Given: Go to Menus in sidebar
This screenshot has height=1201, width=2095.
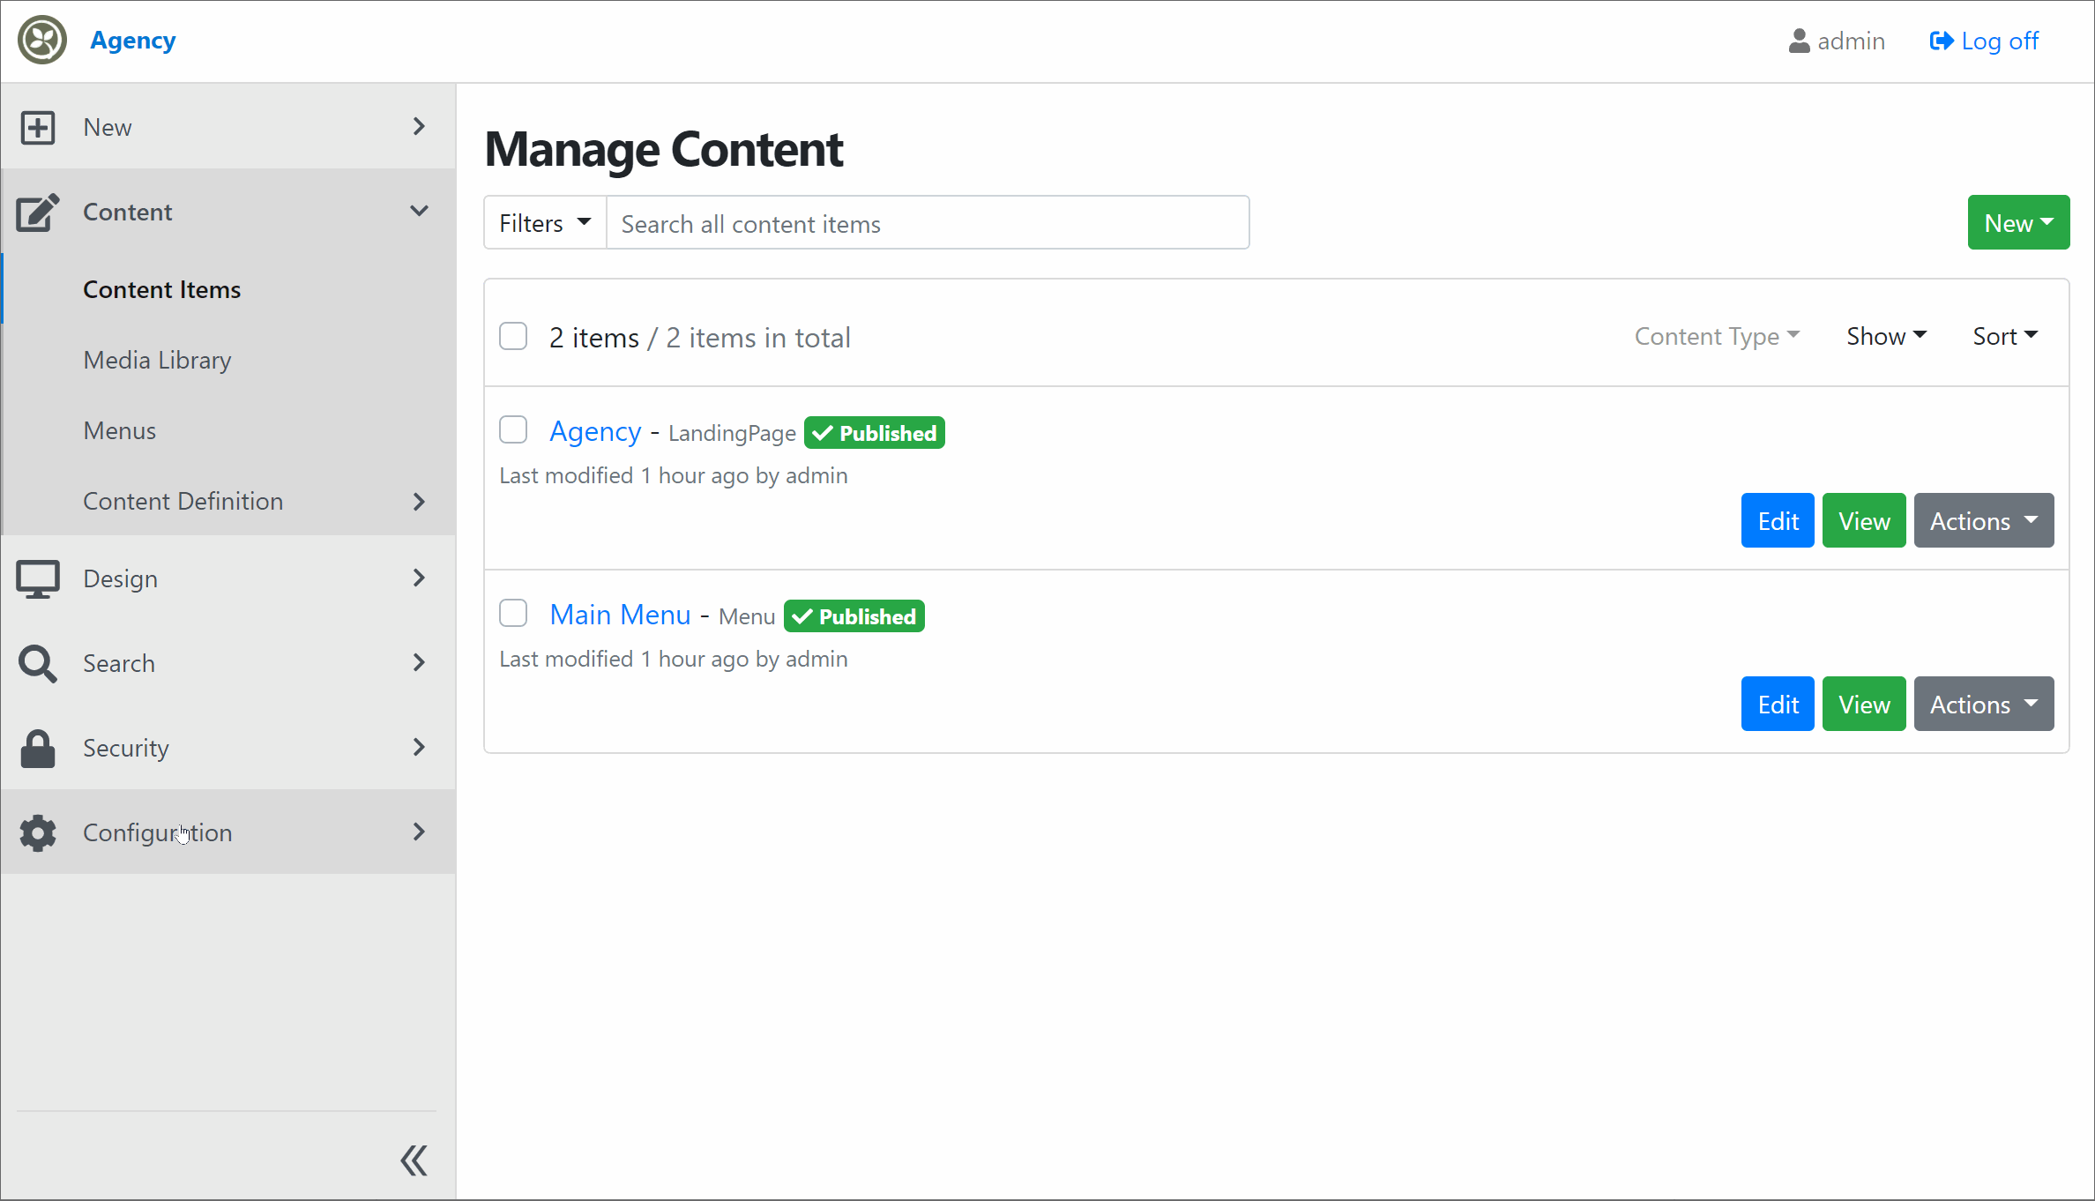Looking at the screenshot, I should pos(119,430).
